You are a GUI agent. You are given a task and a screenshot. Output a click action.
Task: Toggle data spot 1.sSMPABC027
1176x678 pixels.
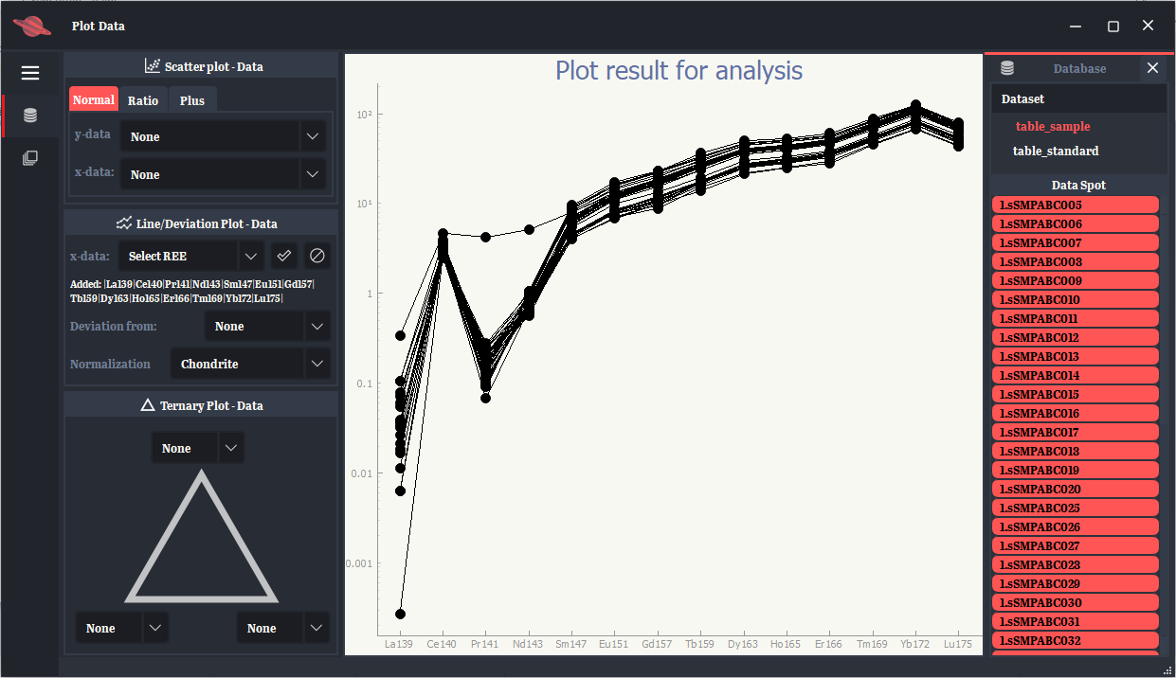(x=1076, y=545)
